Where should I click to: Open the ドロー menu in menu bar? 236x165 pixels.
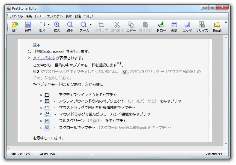click(x=39, y=16)
